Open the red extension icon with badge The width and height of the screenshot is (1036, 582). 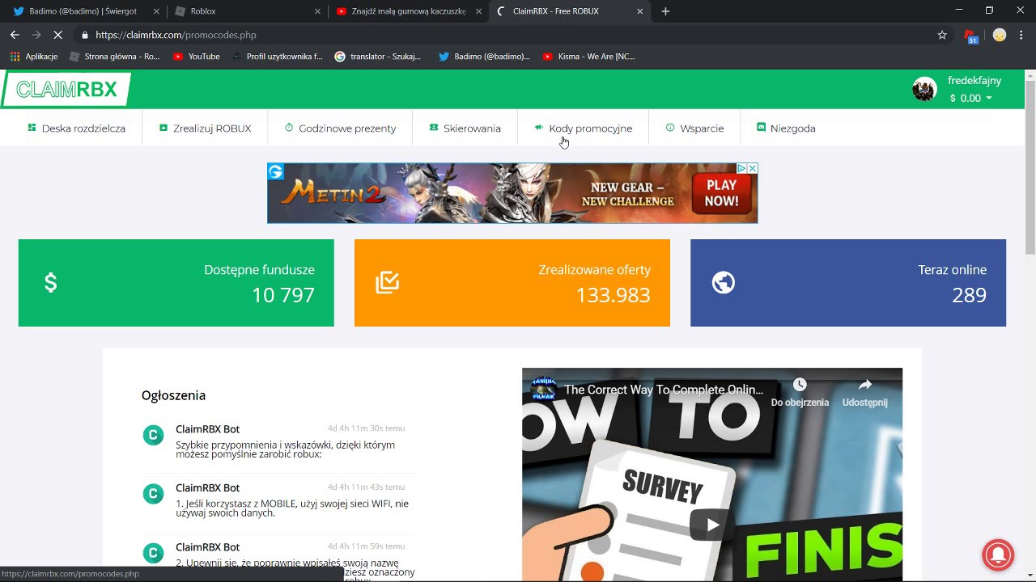pyautogui.click(x=970, y=36)
